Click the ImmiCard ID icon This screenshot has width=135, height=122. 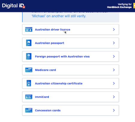pos(29,97)
